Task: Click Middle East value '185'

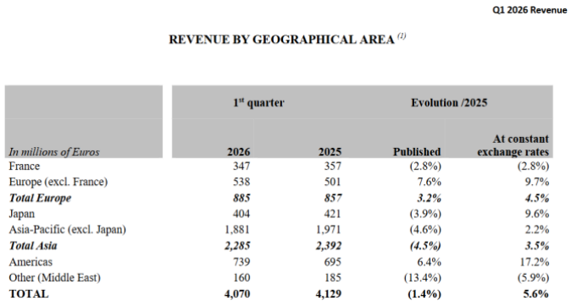Action: pyautogui.click(x=333, y=277)
